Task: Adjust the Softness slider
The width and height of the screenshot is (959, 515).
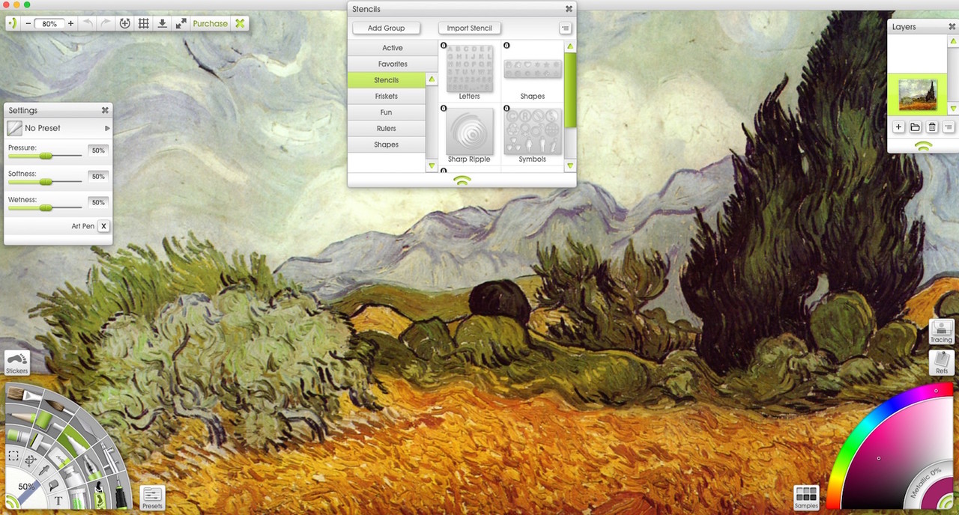Action: (45, 182)
